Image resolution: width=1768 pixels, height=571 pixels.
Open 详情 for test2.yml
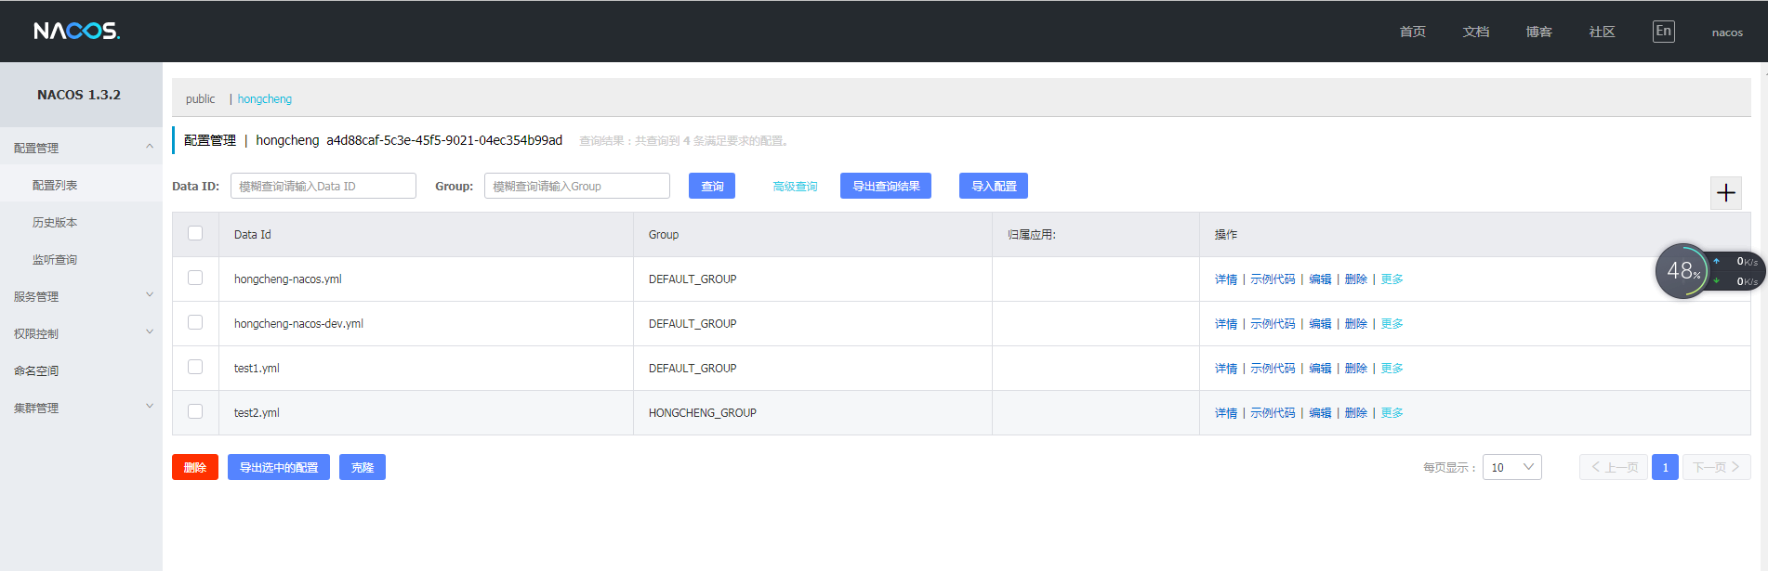(1226, 413)
